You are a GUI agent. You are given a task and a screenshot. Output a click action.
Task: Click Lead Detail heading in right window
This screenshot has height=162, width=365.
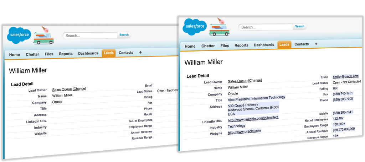(198, 76)
